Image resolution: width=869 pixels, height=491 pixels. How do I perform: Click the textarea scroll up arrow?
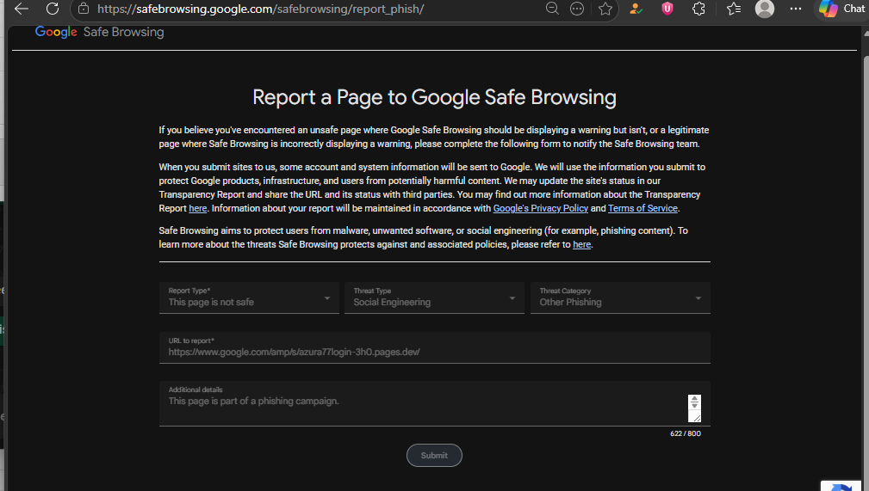pyautogui.click(x=694, y=398)
